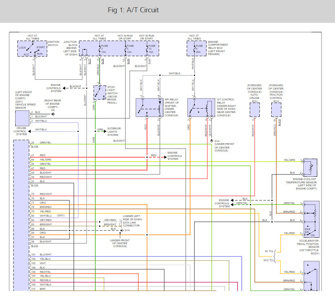Click pin row '102 YEL/BLU'

coord(41,259)
